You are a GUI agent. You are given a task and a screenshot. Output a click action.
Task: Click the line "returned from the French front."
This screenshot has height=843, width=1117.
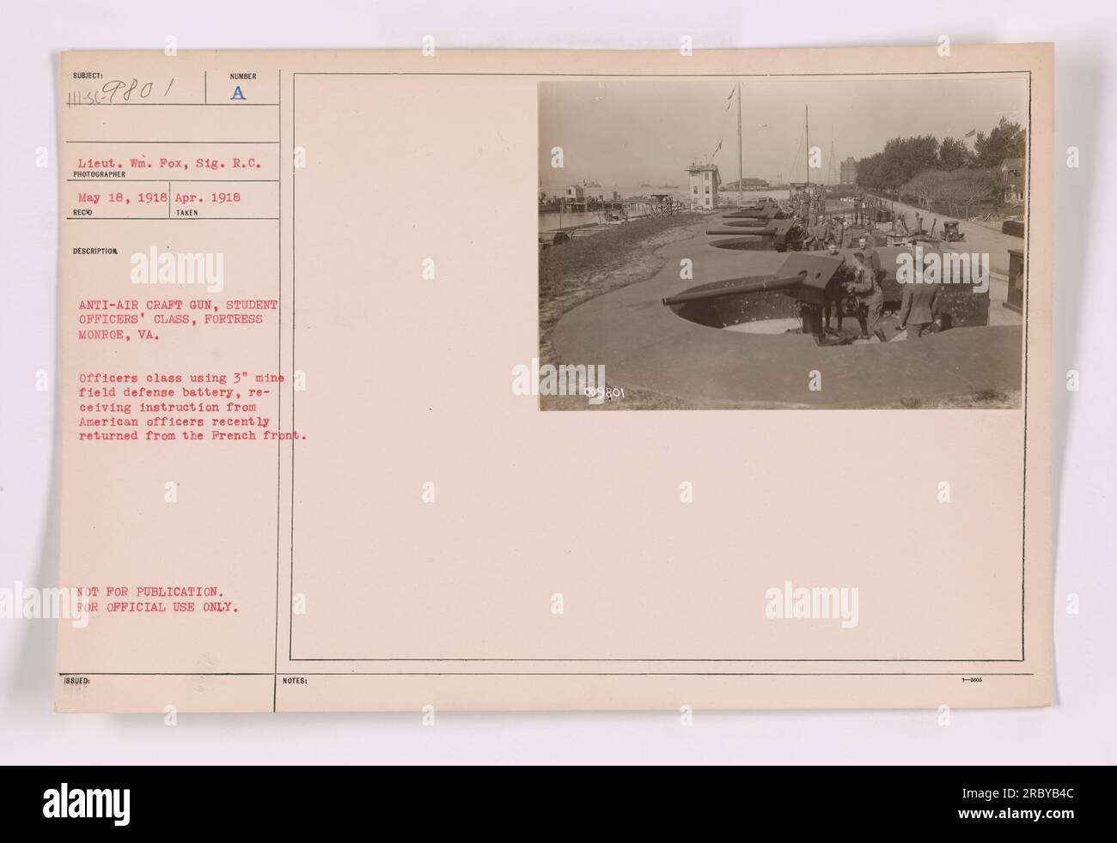point(192,435)
